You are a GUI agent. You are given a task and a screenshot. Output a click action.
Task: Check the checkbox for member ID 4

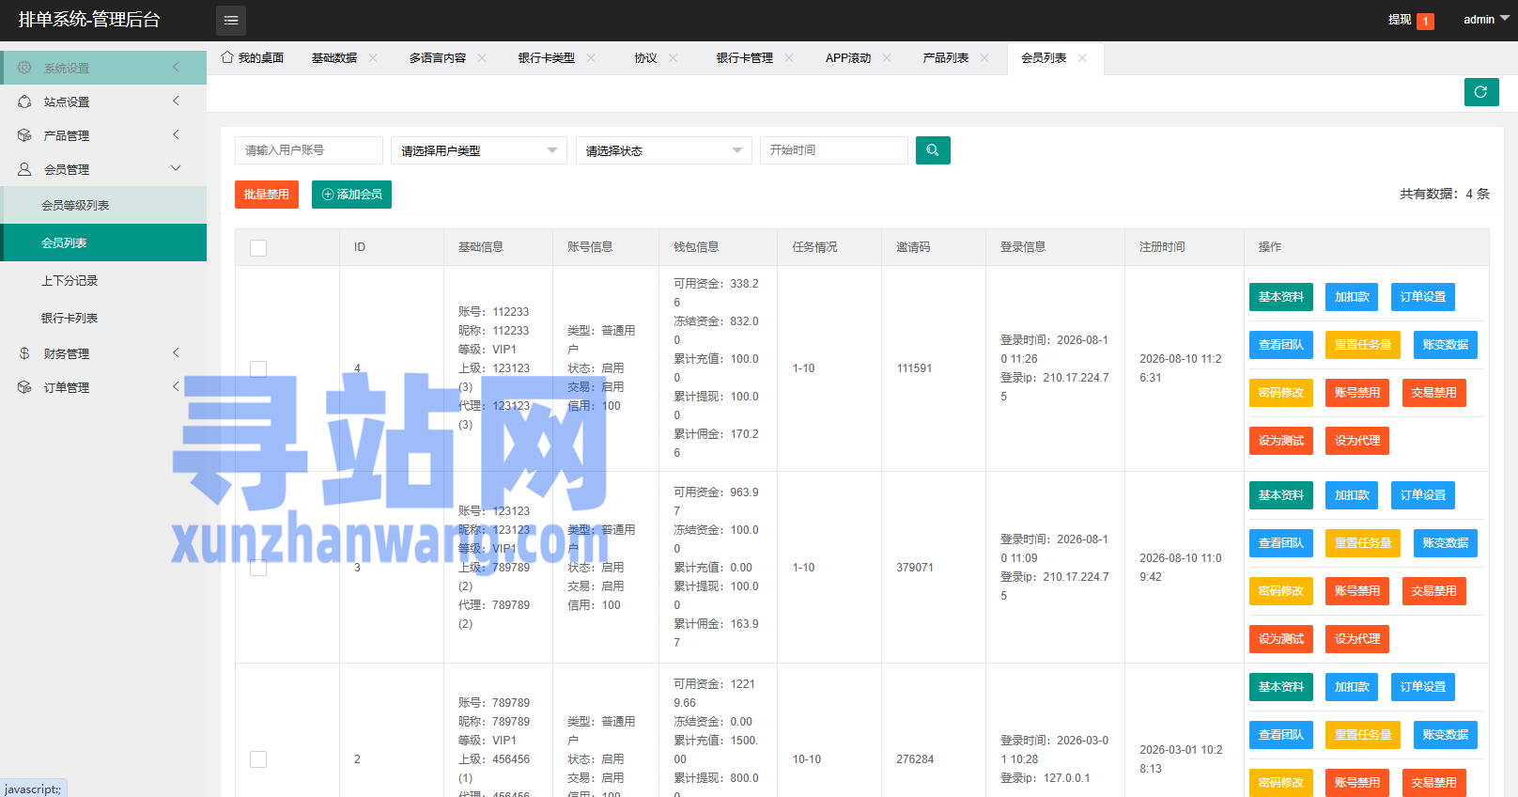258,368
